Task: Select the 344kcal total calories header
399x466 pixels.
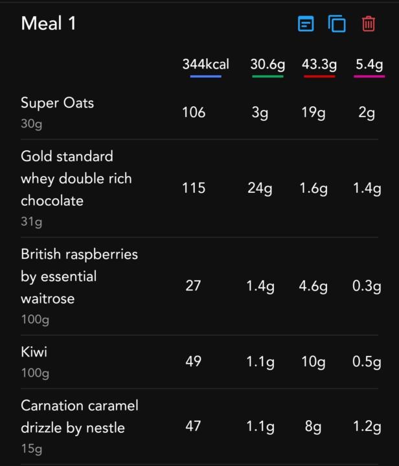Action: 205,64
